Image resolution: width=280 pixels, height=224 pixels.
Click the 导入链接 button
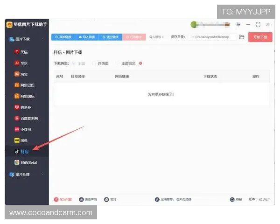[x=87, y=37]
